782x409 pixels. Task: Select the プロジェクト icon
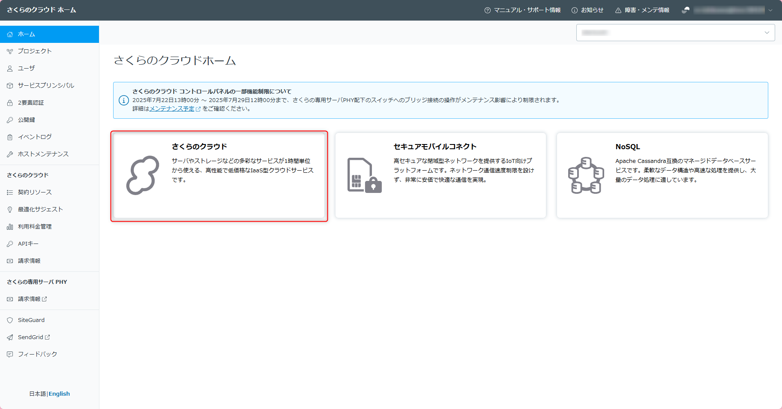click(9, 51)
